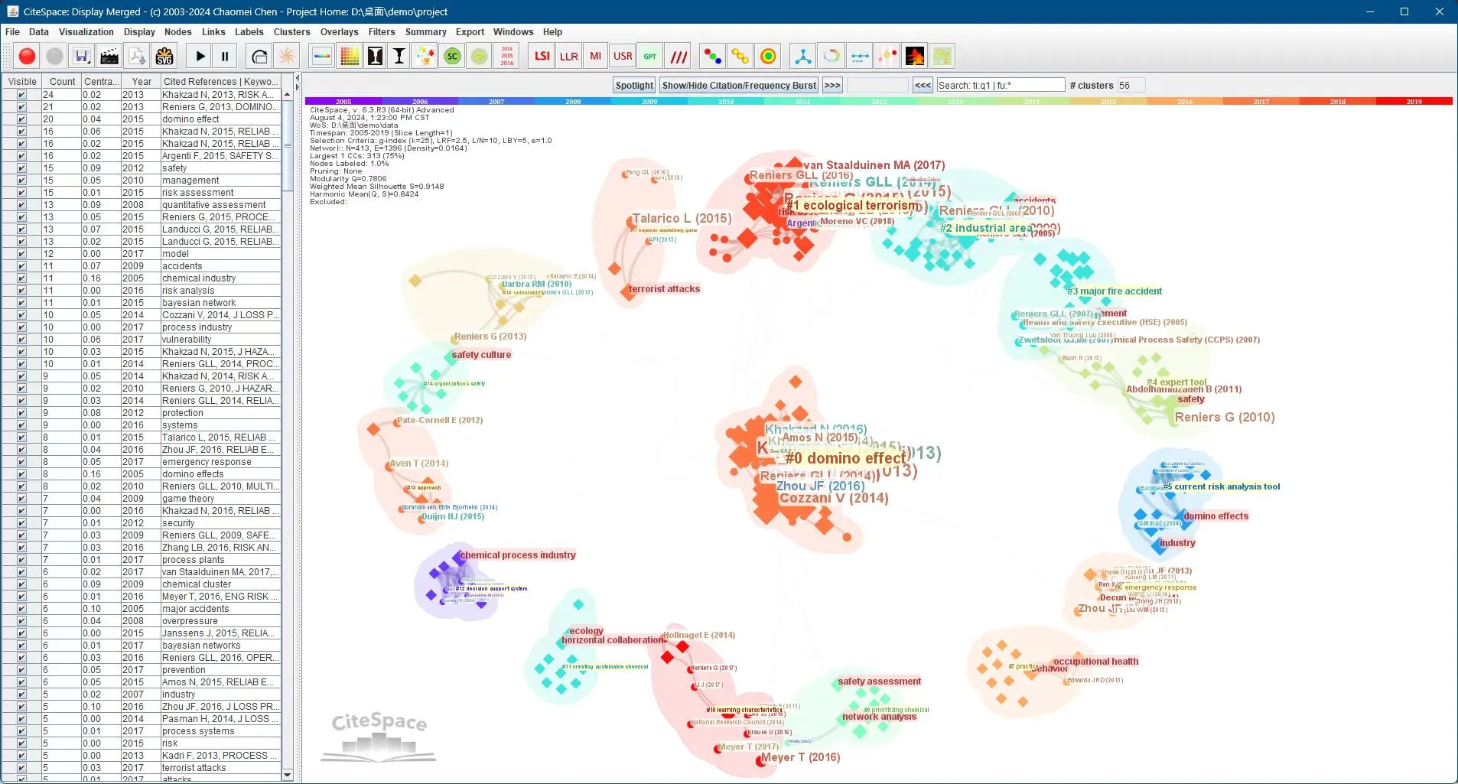Image resolution: width=1458 pixels, height=784 pixels.
Task: Click the Search input field
Action: pyautogui.click(x=1001, y=86)
